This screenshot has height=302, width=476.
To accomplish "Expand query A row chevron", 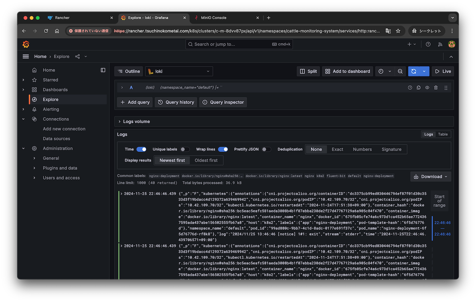I will (122, 88).
